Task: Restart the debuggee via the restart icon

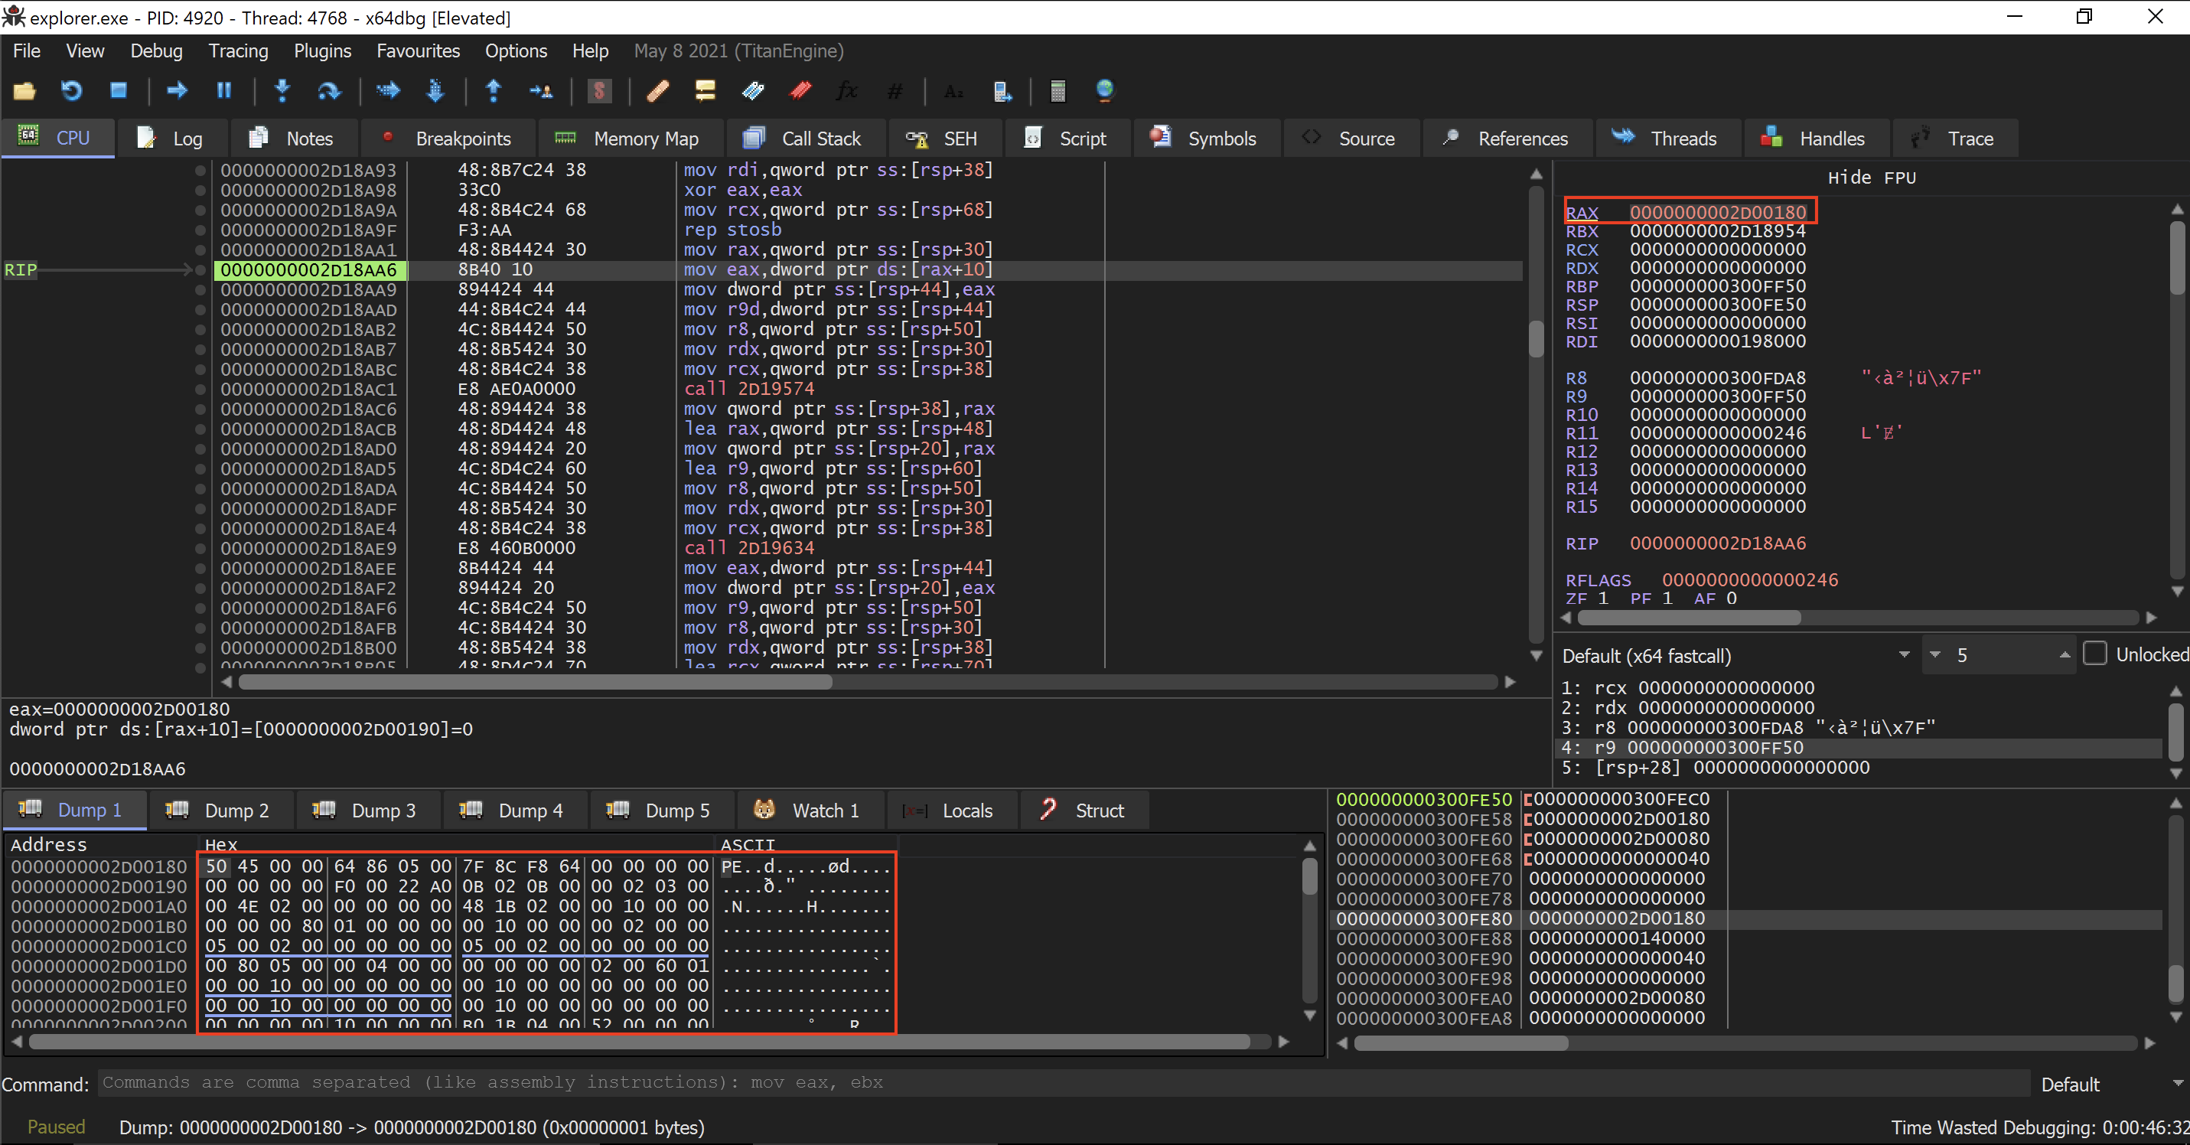Action: click(x=71, y=91)
